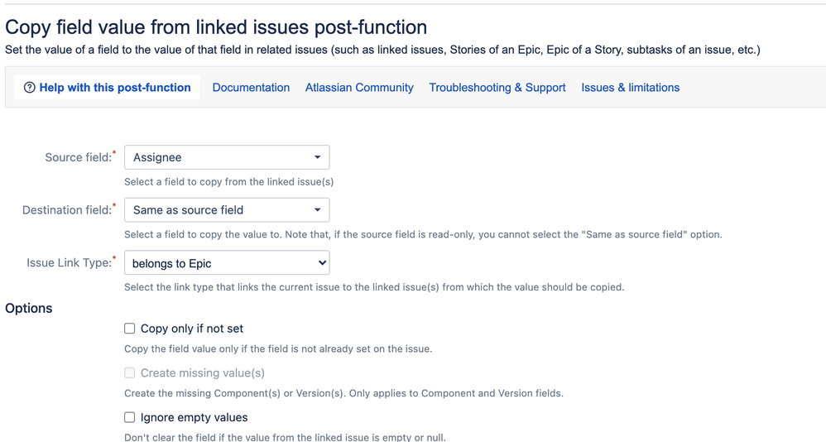Viewport: 826px width, 442px height.
Task: Click the Issue Link Type label
Action: tap(70, 263)
